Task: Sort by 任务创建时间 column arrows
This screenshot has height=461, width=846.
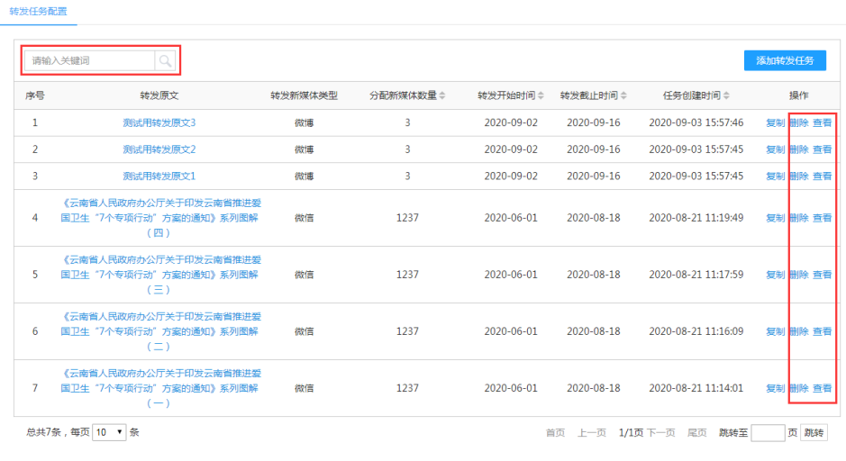Action: point(726,96)
